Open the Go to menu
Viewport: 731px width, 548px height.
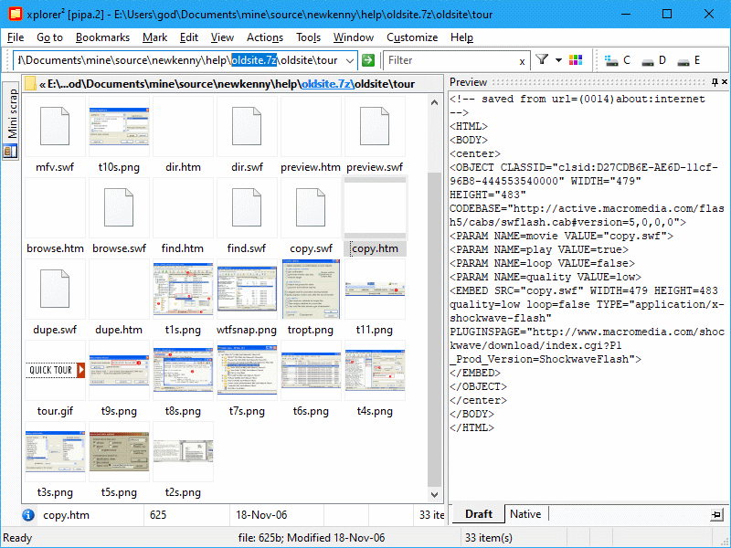tap(49, 37)
